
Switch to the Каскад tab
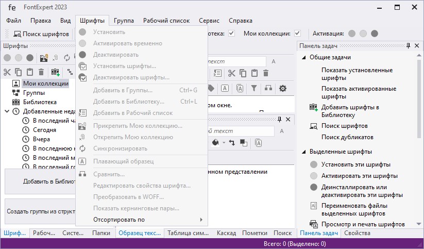pyautogui.click(x=226, y=233)
